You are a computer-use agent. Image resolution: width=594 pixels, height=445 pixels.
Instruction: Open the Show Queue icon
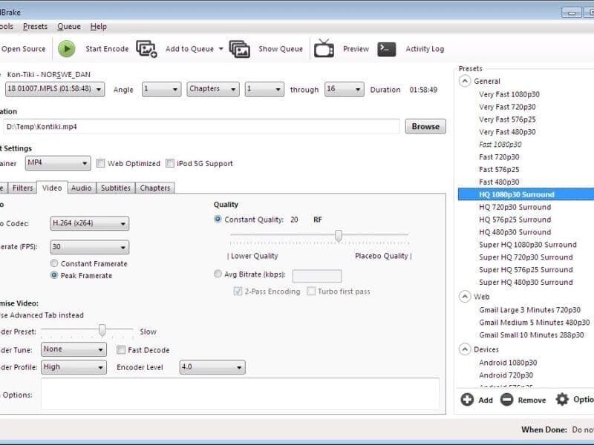(x=239, y=49)
